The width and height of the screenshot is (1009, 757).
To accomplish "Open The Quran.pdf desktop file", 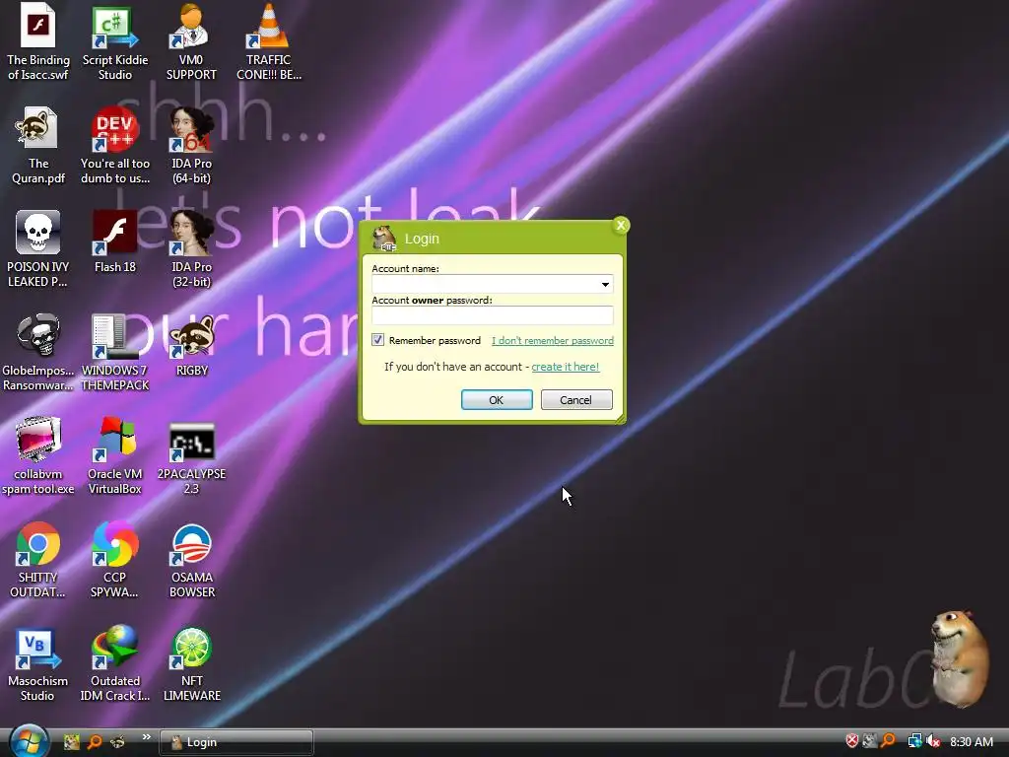I will [38, 146].
